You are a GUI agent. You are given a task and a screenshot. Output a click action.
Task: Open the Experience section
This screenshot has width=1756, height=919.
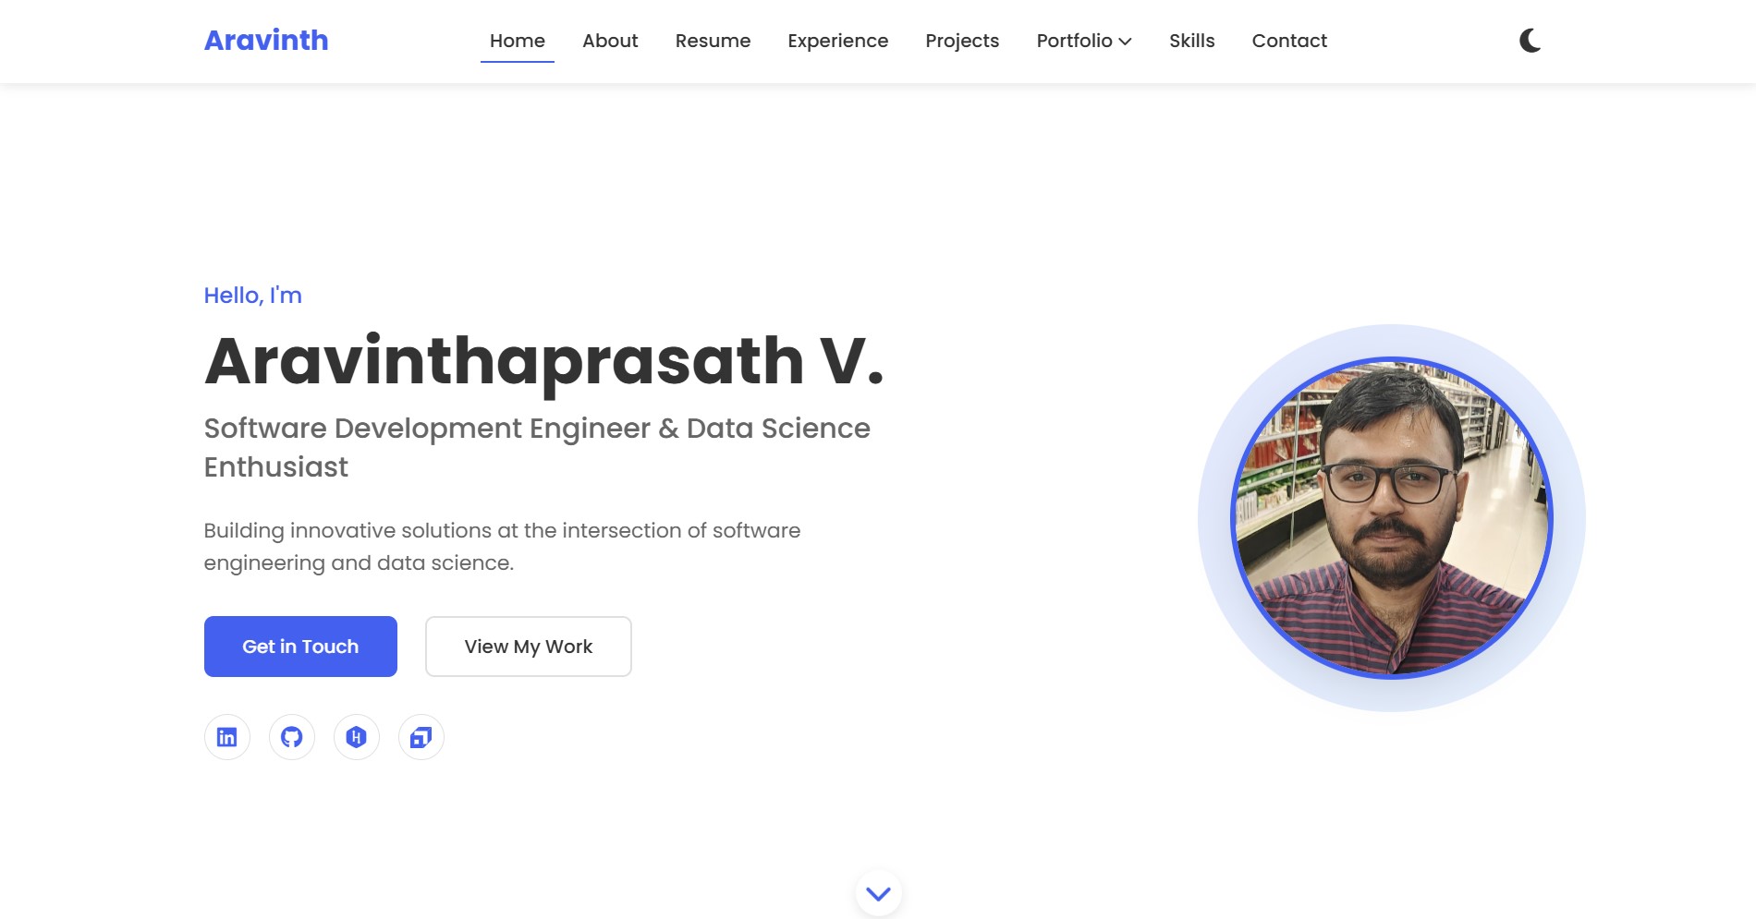point(837,41)
